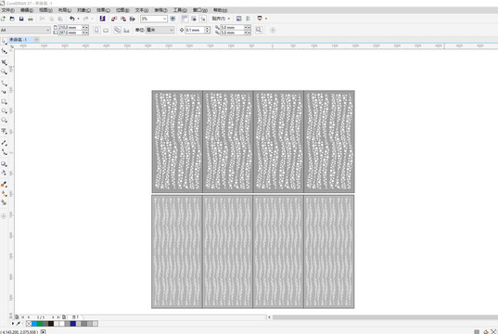
Task: Open the units dropdown
Action: click(172, 30)
